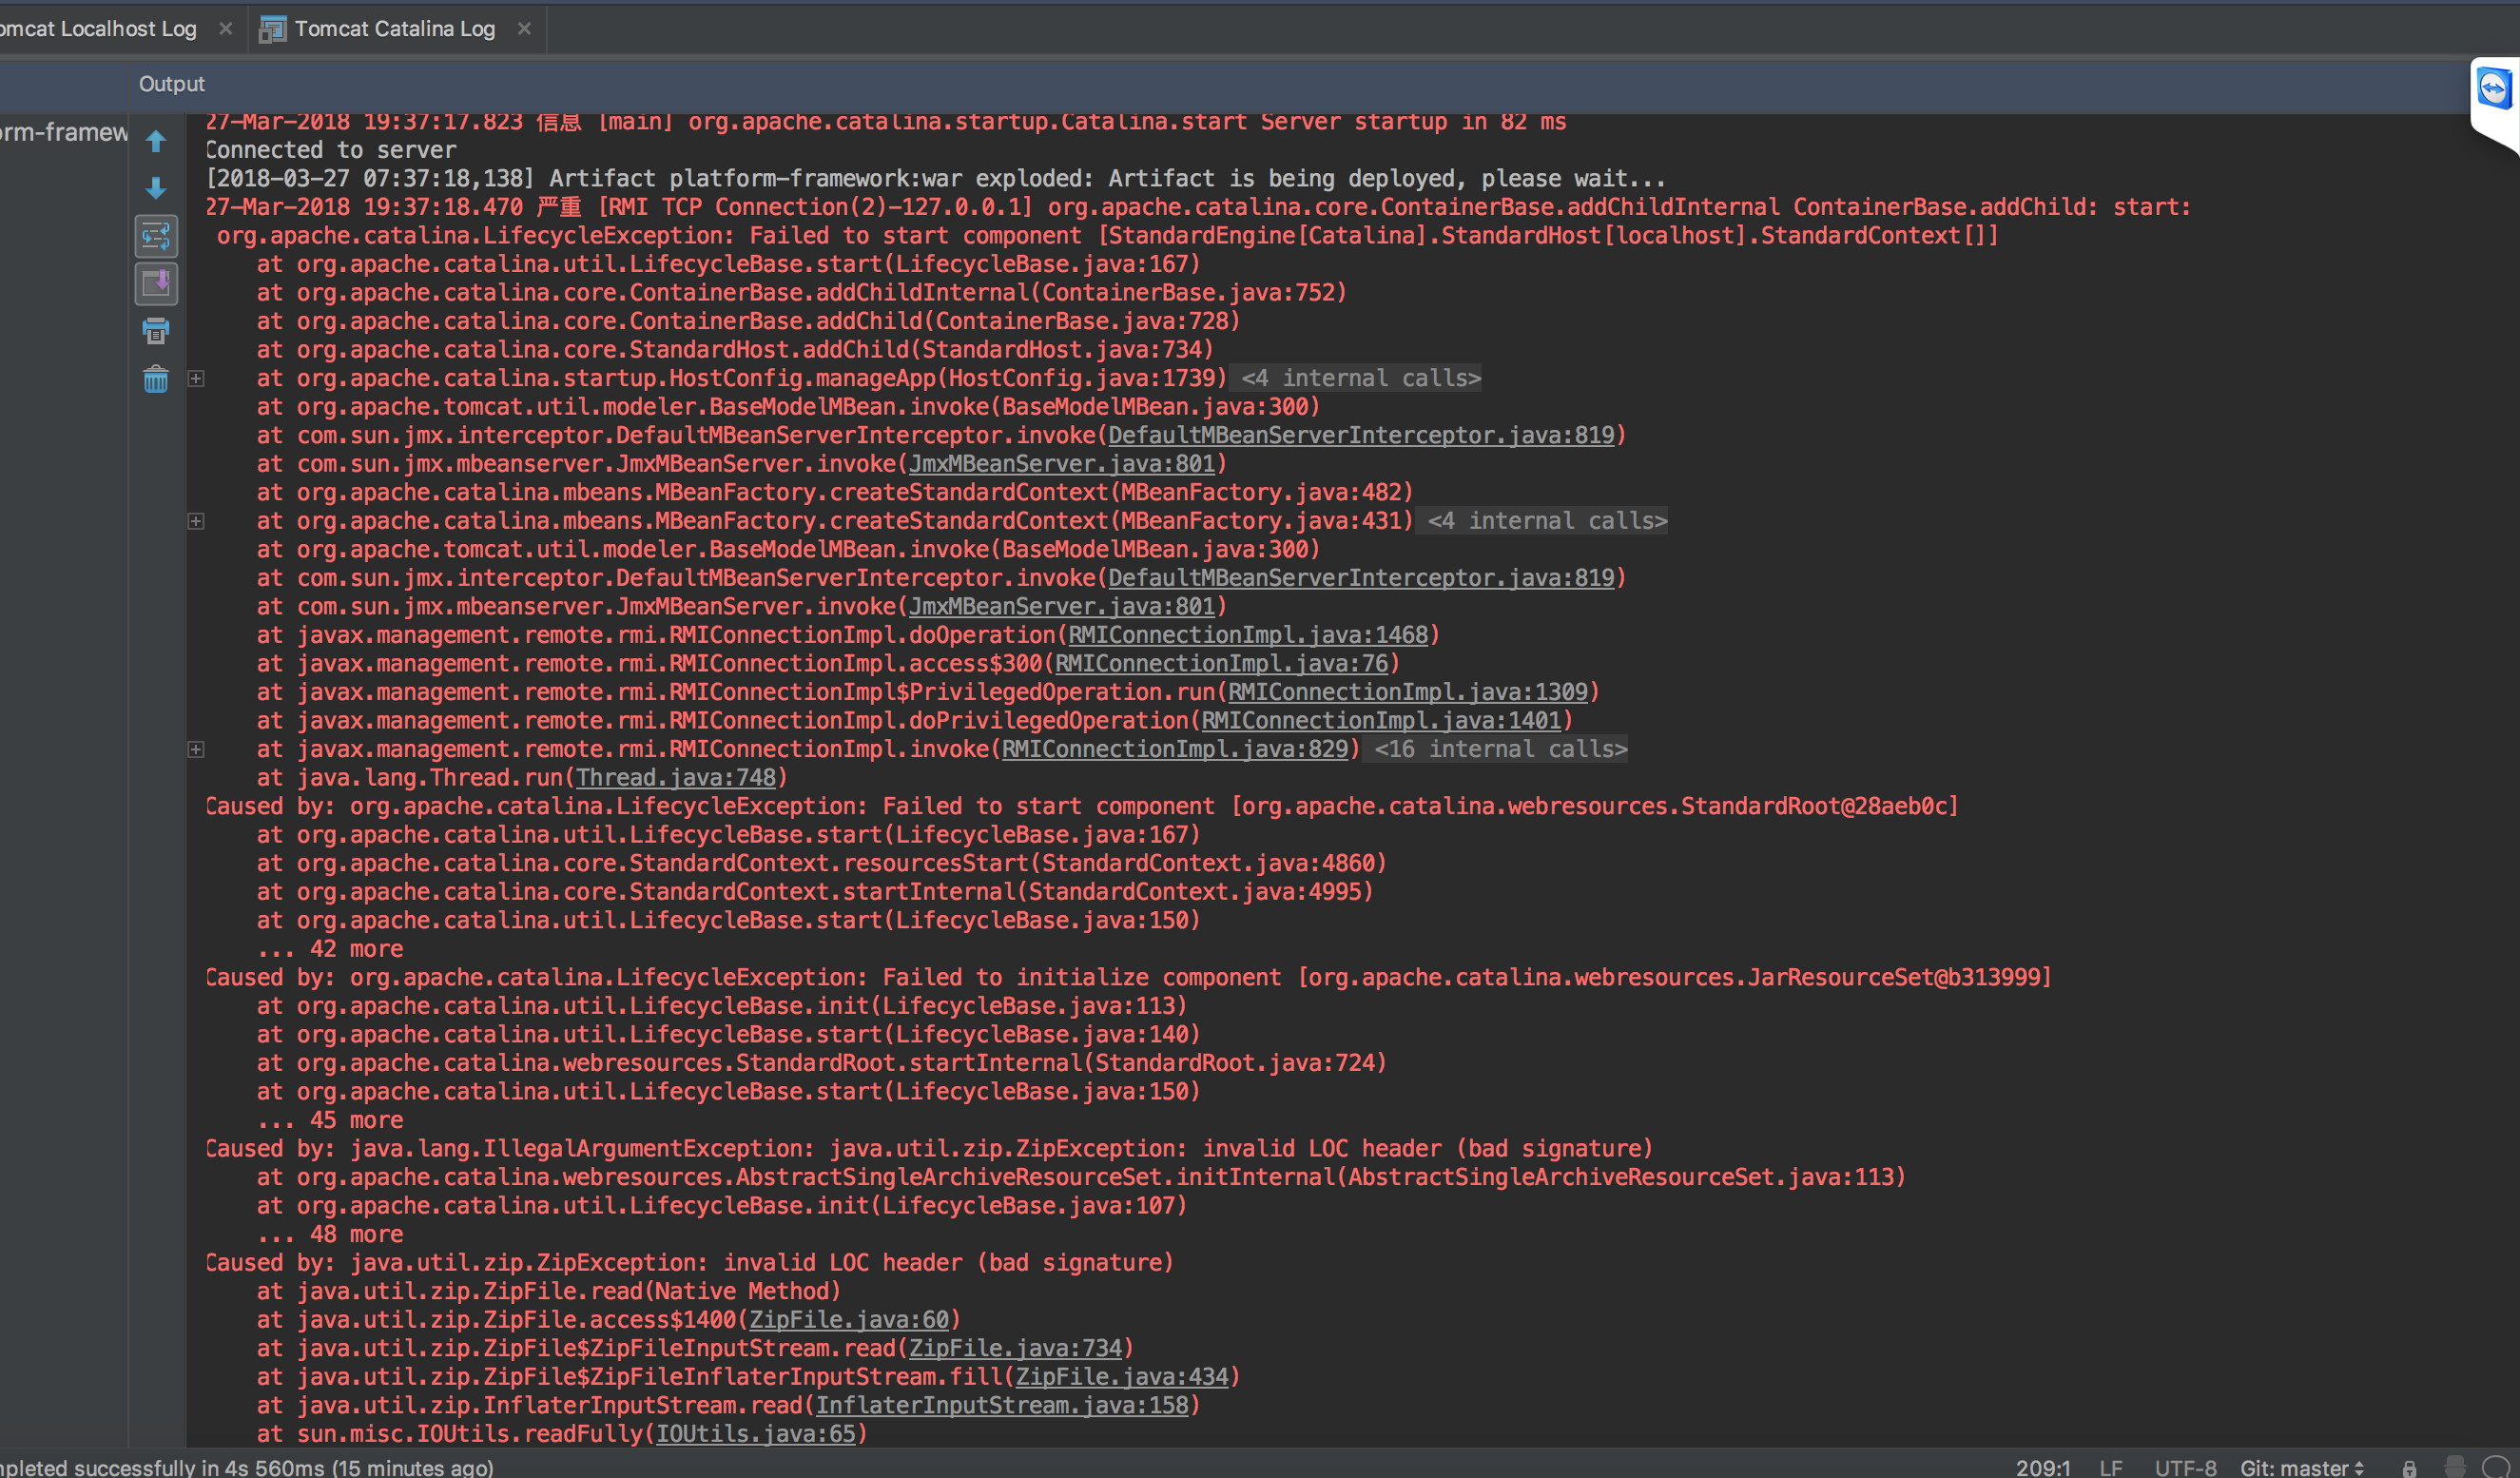
Task: Click the Print console output icon
Action: tap(156, 331)
